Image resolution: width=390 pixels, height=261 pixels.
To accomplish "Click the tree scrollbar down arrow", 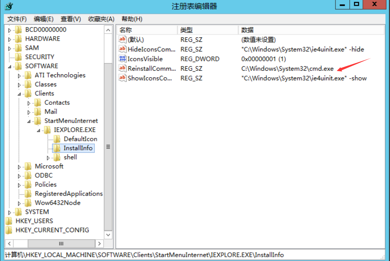I will tap(108, 235).
